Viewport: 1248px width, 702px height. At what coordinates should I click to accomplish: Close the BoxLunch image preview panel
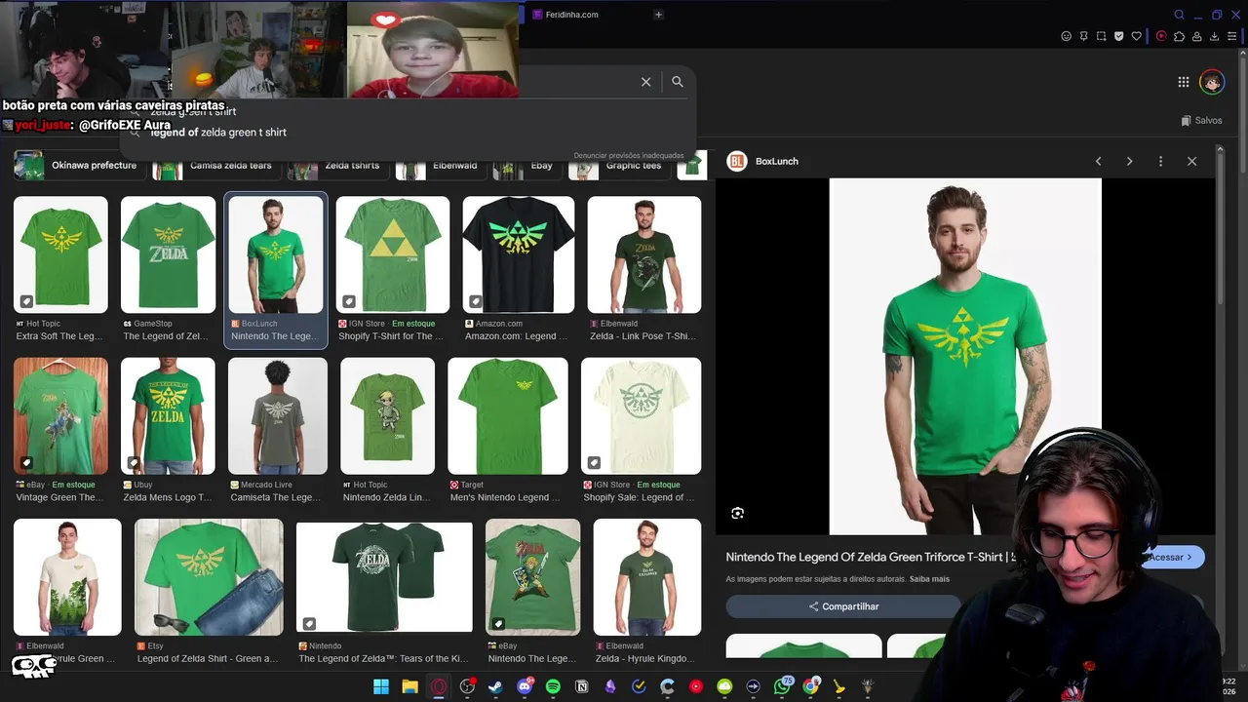coord(1191,161)
